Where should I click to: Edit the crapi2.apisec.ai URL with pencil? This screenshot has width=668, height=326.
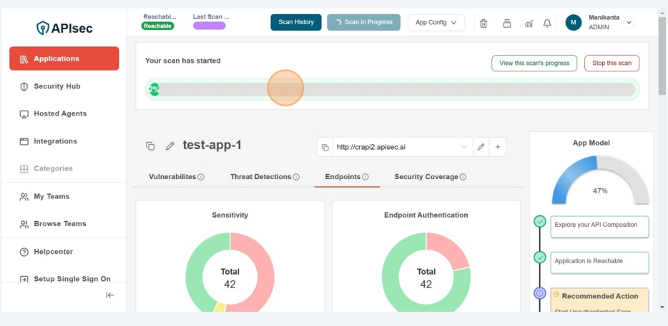(481, 147)
